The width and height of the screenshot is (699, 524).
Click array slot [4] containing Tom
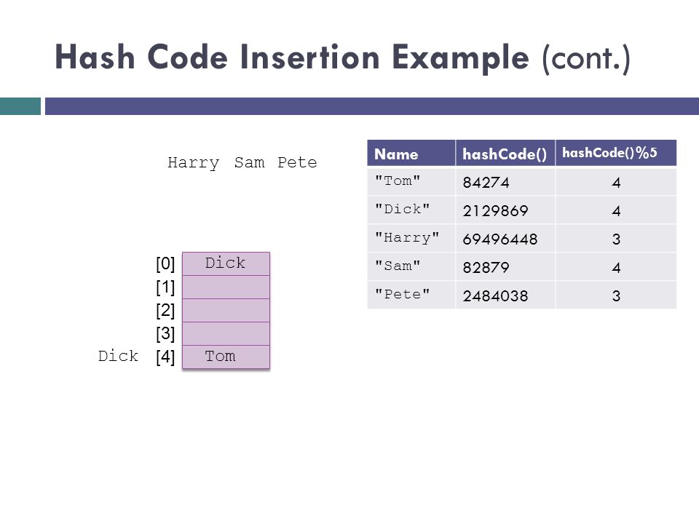point(226,357)
